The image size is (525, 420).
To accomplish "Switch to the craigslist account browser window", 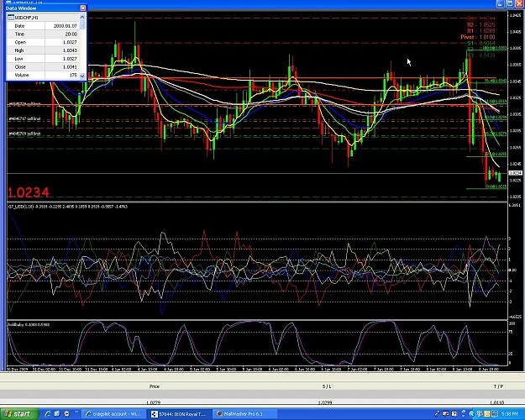I will click(114, 414).
